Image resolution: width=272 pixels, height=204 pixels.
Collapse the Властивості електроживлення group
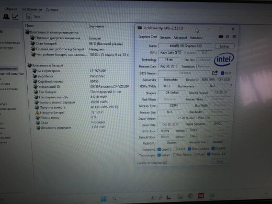coord(27,32)
